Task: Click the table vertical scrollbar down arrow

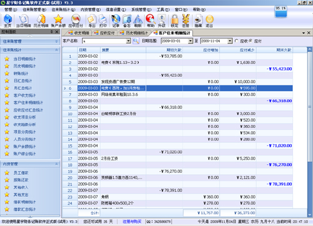Action: click(x=310, y=215)
